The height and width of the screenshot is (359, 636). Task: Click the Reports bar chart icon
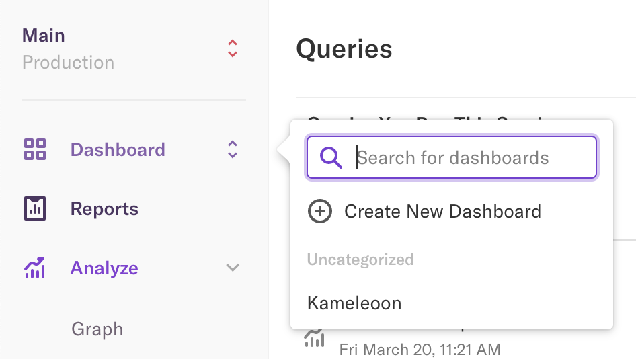pyautogui.click(x=34, y=209)
